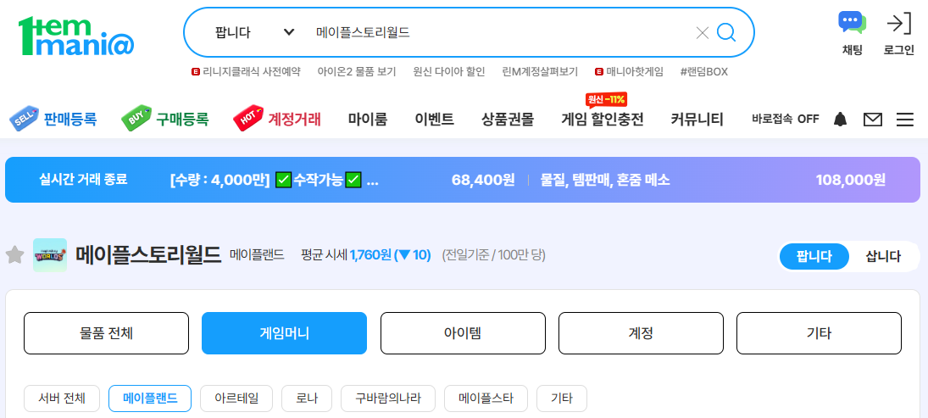Click the magnifier search icon

[726, 32]
